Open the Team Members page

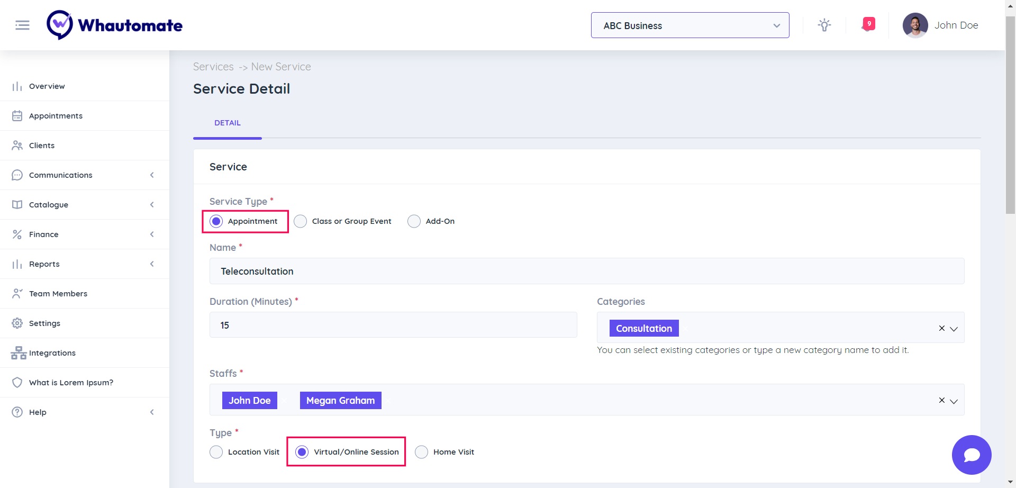58,294
